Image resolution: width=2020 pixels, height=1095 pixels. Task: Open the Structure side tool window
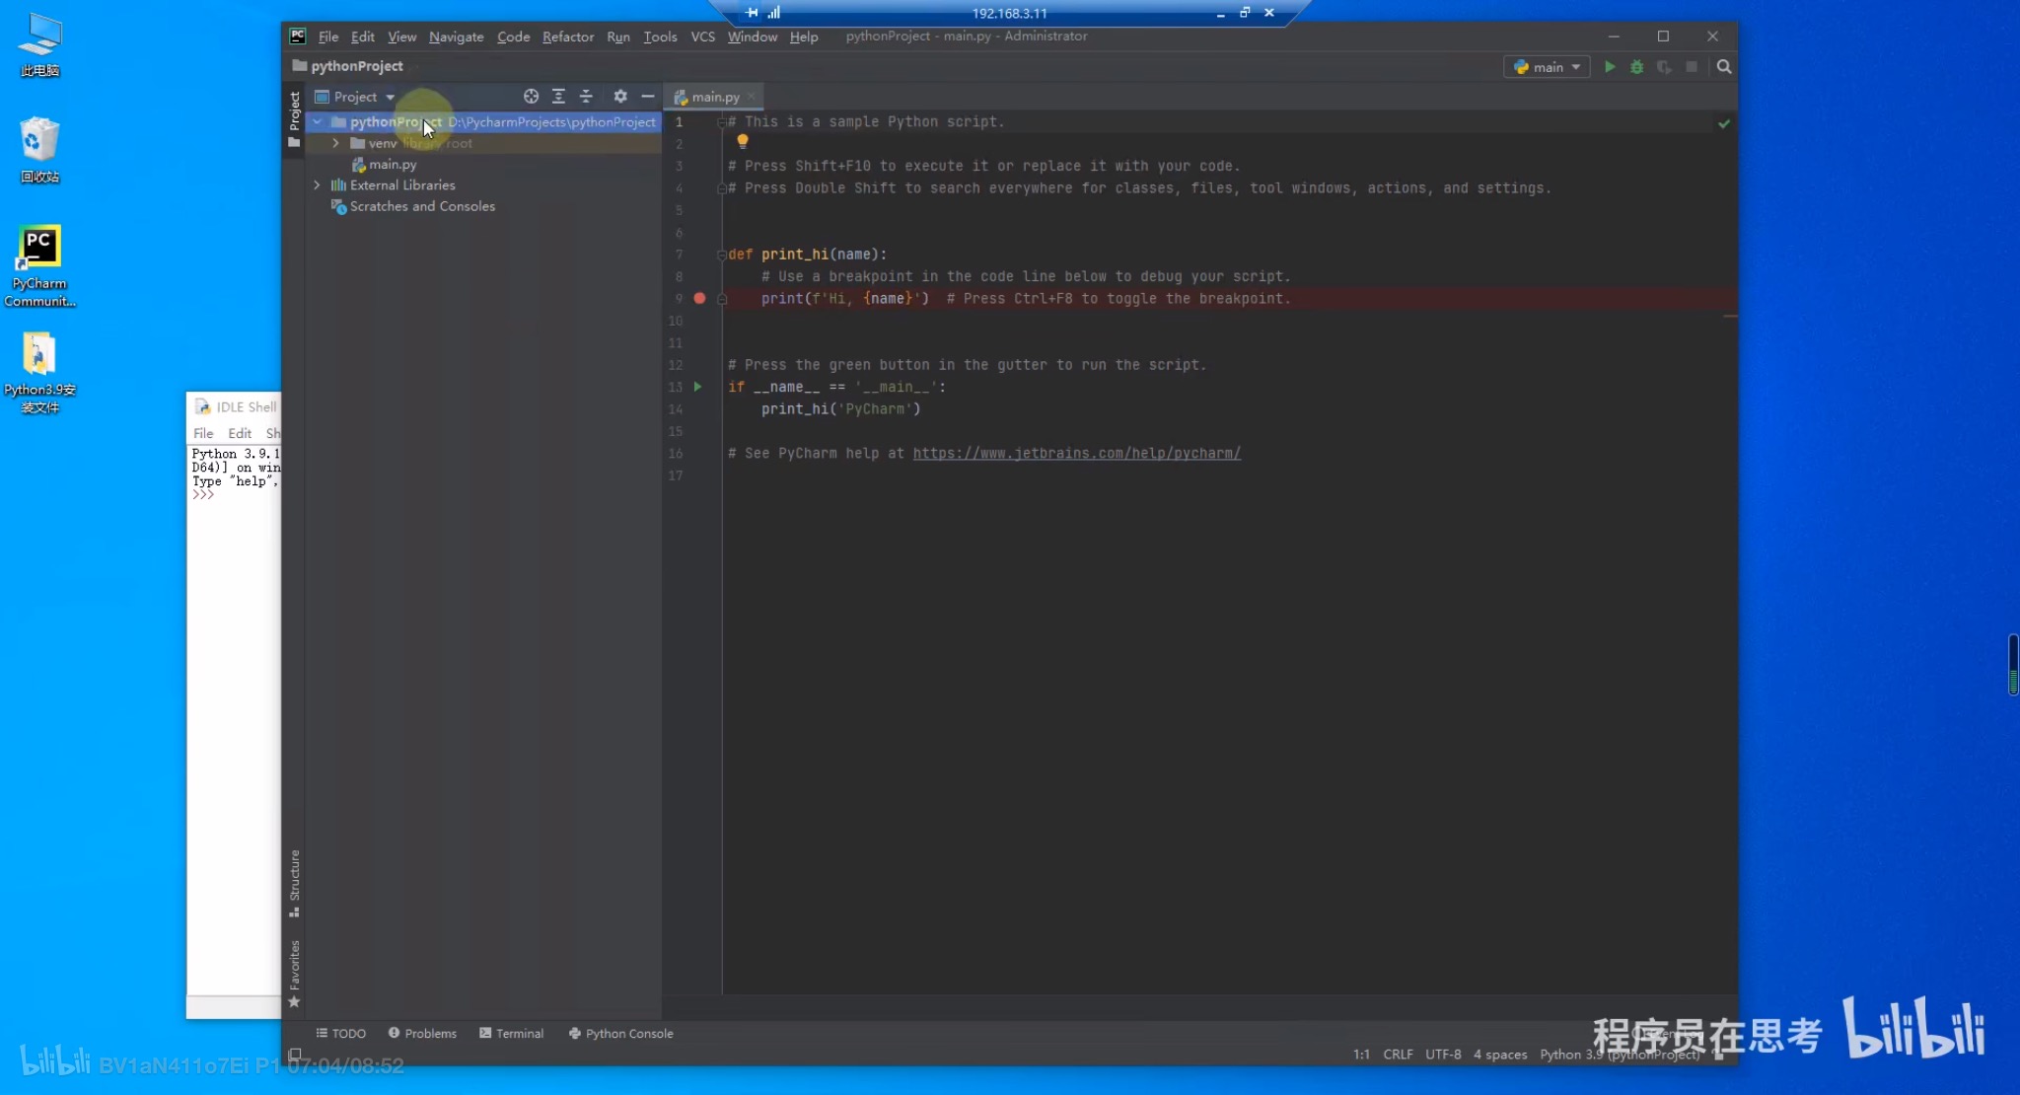(x=294, y=883)
